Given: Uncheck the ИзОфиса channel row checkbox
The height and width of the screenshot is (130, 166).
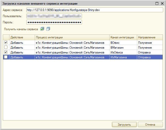Looking at the screenshot, I should click(6, 52).
